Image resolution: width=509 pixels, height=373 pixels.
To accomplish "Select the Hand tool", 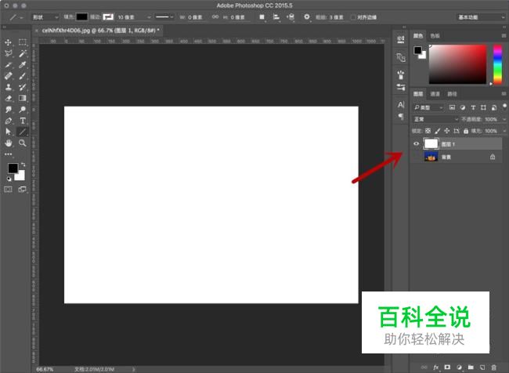I will [9, 143].
